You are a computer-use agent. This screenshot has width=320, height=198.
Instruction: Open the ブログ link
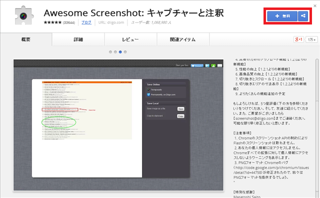(86, 22)
